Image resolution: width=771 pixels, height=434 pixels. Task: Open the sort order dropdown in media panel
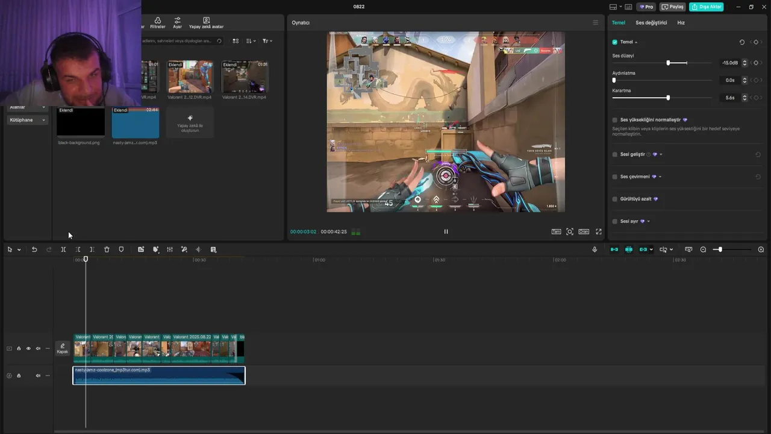tap(251, 41)
